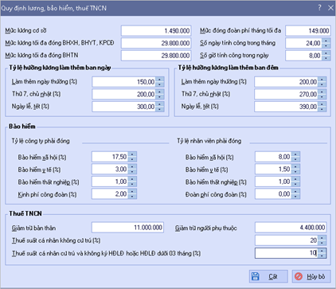The image size is (336, 289).
Task: Click company Bảo hiểm xã hội field
Action: point(110,157)
